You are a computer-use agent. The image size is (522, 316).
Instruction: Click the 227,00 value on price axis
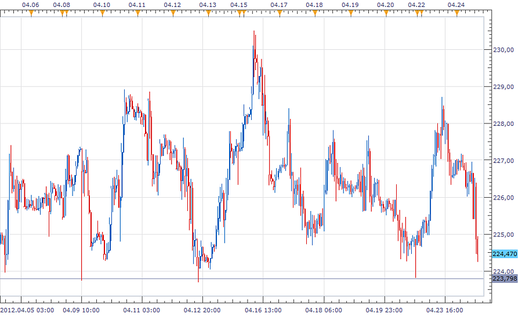[x=503, y=161]
